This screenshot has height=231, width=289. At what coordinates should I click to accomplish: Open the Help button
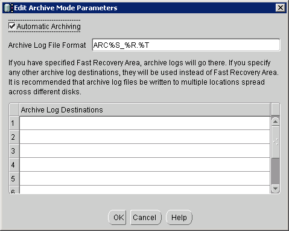[x=179, y=217]
